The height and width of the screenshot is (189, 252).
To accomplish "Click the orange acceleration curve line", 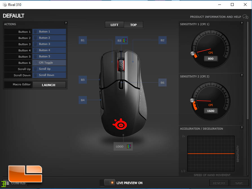I will point(211,154).
